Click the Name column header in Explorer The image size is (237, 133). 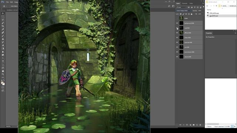pos(209,10)
